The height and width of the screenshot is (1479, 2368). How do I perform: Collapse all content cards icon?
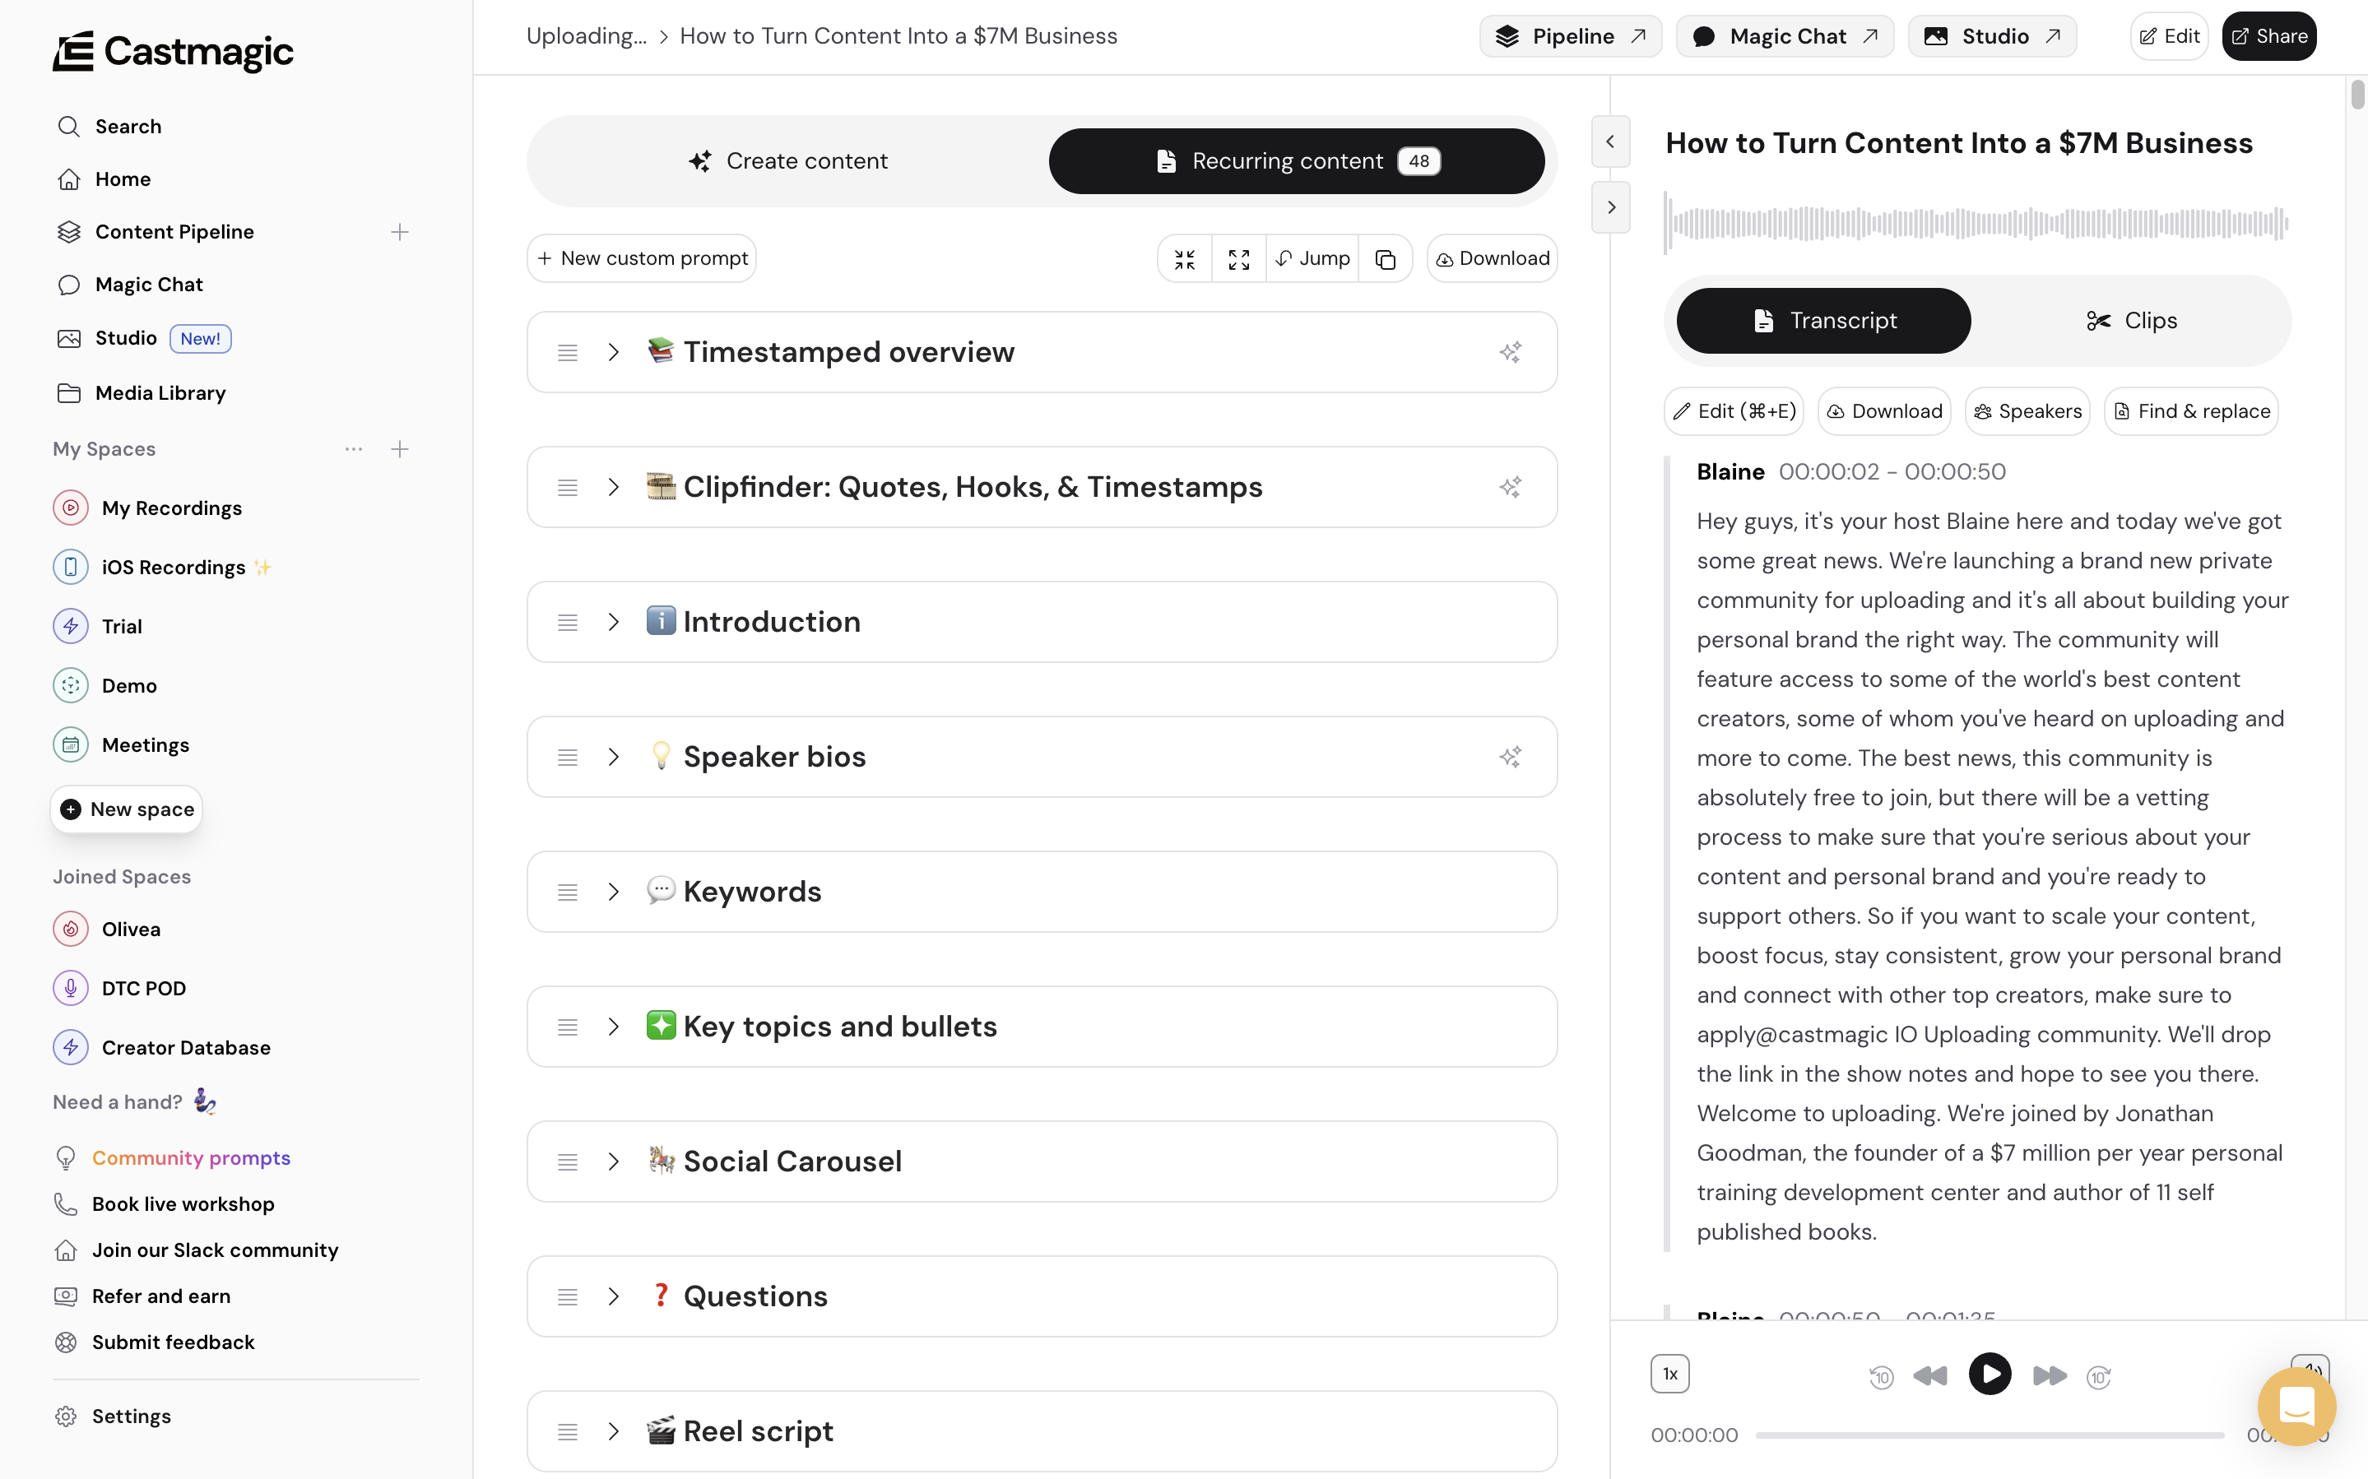tap(1185, 259)
